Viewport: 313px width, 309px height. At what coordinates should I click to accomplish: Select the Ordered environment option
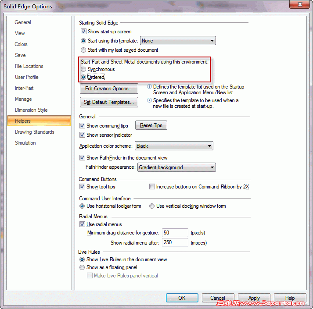point(83,77)
